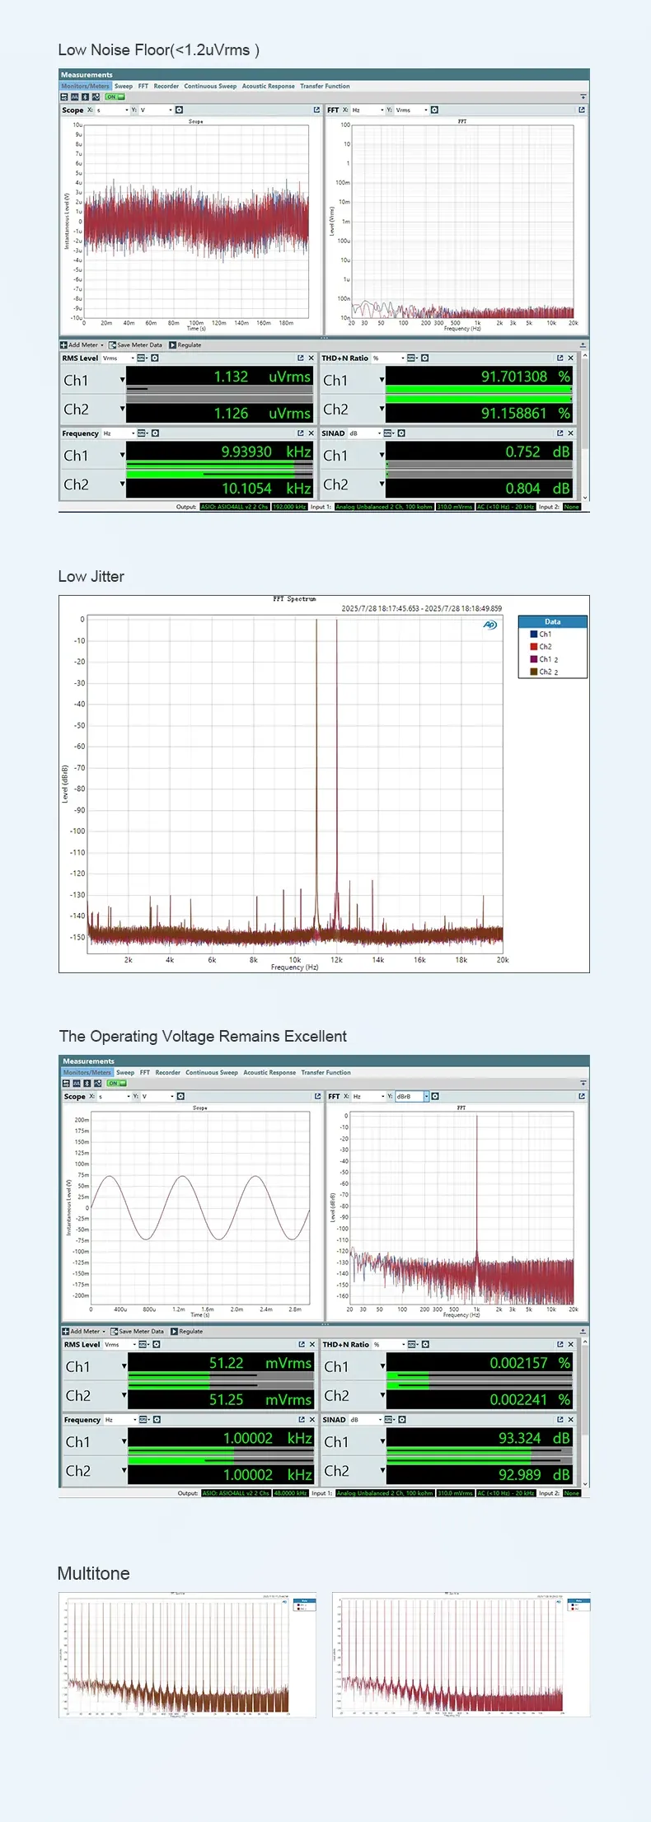Click the Add Meter plus icon in bottom window
Image resolution: width=651 pixels, height=1822 pixels.
pos(65,1331)
